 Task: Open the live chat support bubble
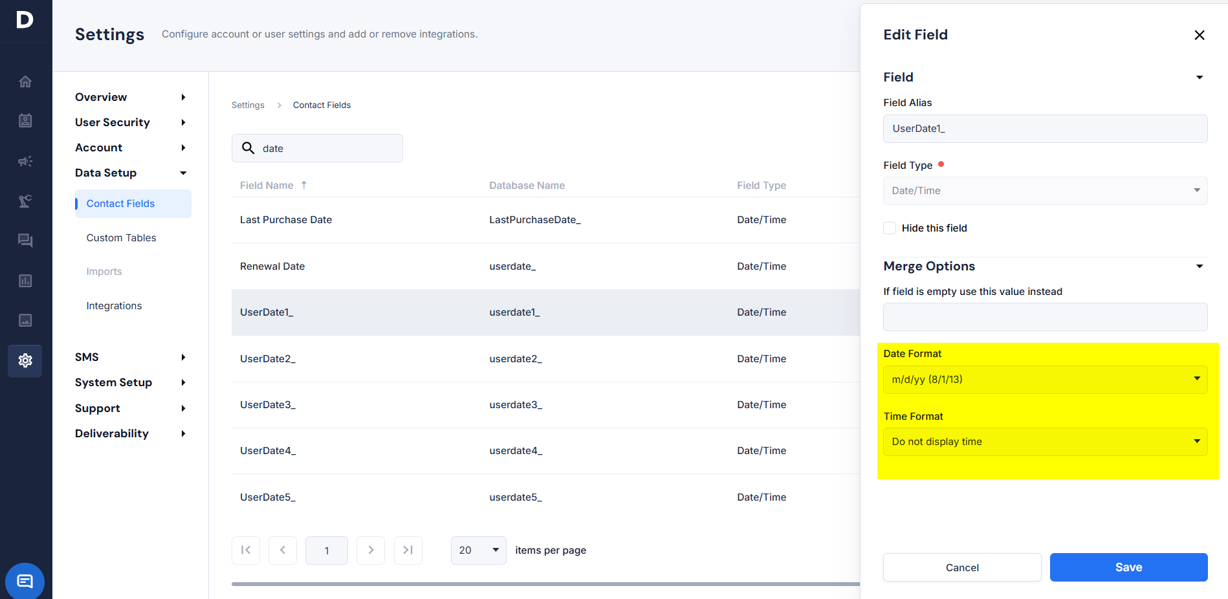click(x=25, y=581)
